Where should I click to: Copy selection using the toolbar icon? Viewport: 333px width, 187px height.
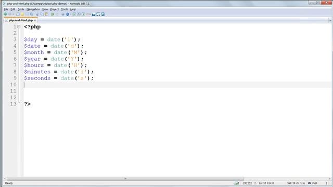click(42, 14)
